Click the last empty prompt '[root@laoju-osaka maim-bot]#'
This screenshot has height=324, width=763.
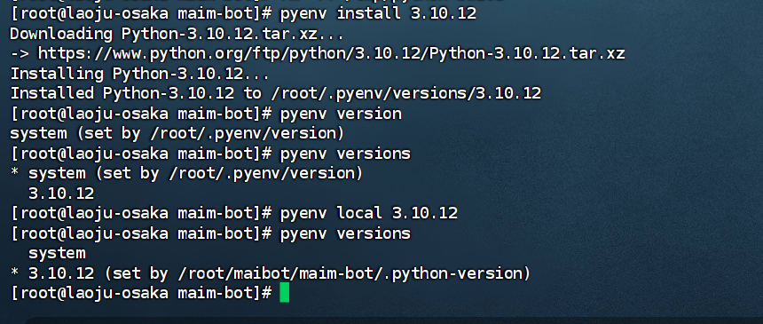(x=141, y=293)
